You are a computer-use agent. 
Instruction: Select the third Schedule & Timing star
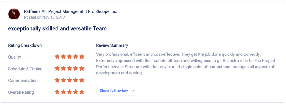[70, 68]
